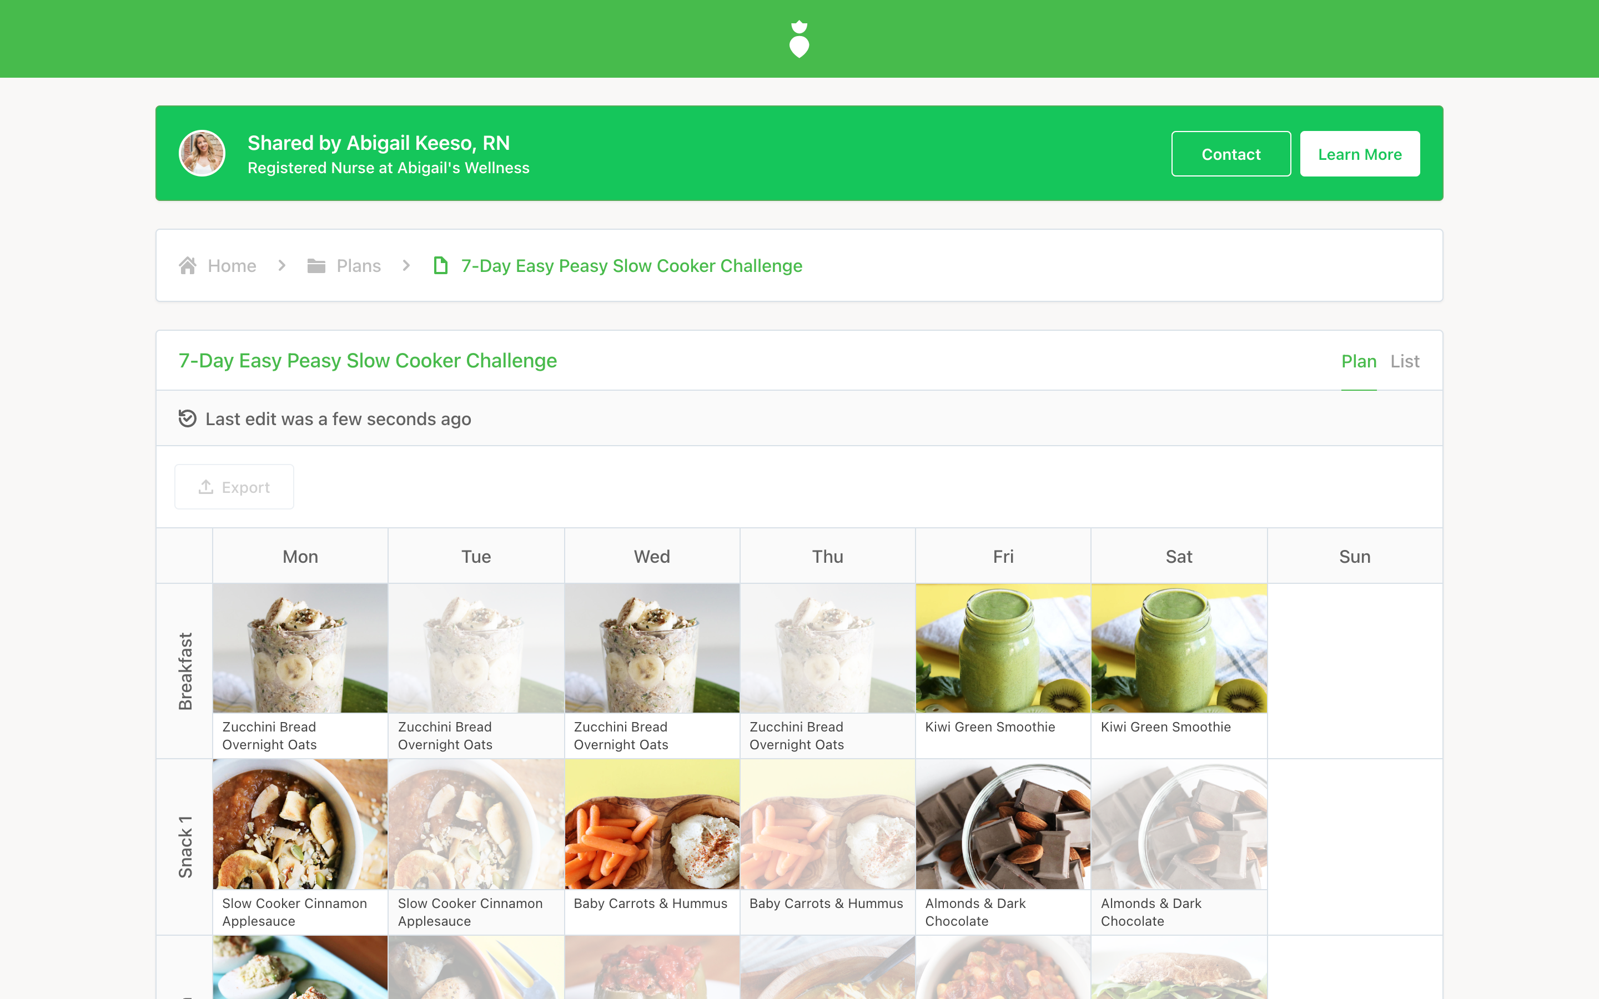The height and width of the screenshot is (999, 1599).
Task: Open the 7-Day Slow Cooker Challenge breadcrumb link
Action: pos(632,266)
